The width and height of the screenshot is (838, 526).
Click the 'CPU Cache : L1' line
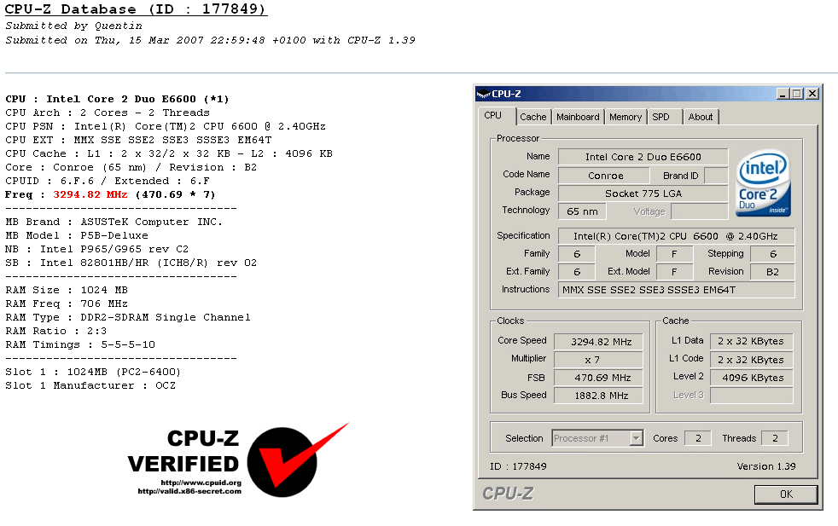click(x=169, y=153)
